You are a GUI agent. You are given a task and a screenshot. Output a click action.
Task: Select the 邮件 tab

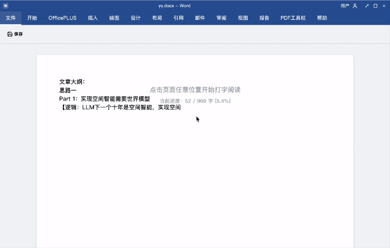pos(200,18)
